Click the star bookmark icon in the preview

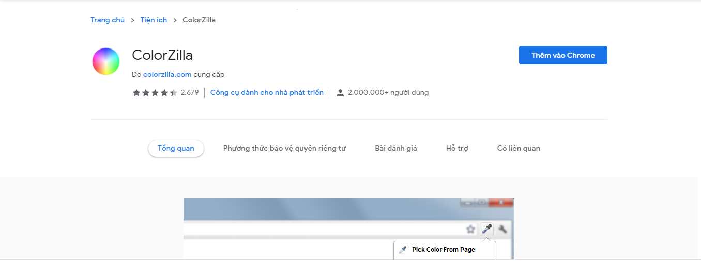pyautogui.click(x=470, y=229)
